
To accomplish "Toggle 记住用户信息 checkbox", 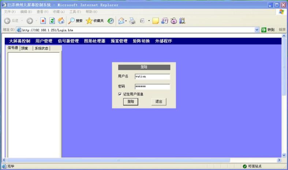I will pos(120,94).
